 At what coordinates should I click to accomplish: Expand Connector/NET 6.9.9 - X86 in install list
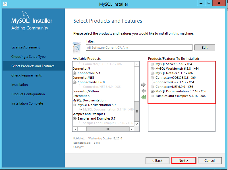(152, 87)
